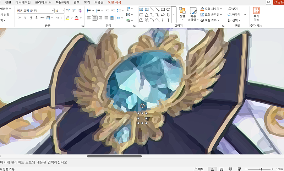The width and height of the screenshot is (284, 171).
Task: Apply yellow highlight color
Action: point(67,18)
